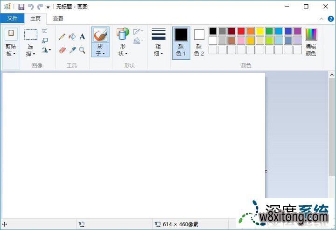Click the Resize icon in Image group
The width and height of the screenshot is (336, 230).
coord(45,41)
